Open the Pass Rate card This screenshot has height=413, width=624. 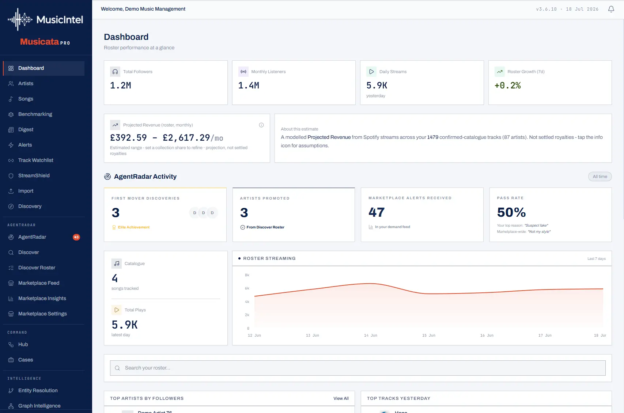tap(551, 215)
